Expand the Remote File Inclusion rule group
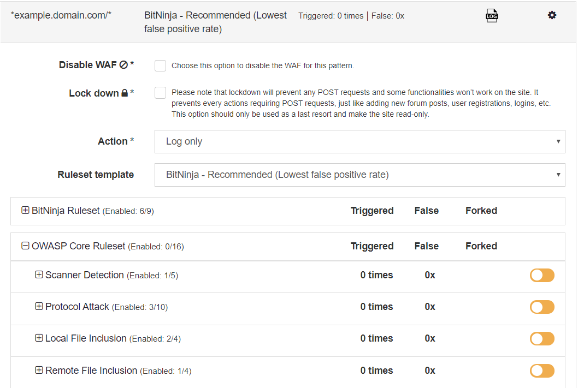Screen dimensions: 578x388 tap(39, 370)
